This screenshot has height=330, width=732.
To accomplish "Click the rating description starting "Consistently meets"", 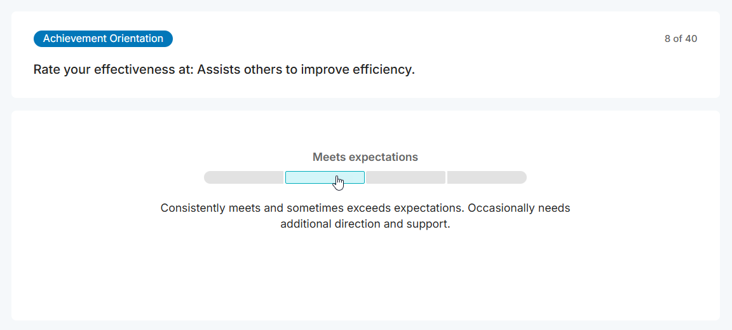I will (x=365, y=208).
